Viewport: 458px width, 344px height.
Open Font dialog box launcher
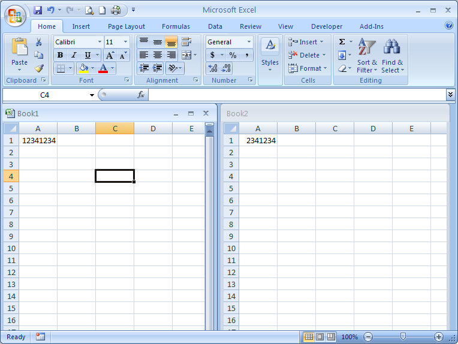pyautogui.click(x=127, y=80)
